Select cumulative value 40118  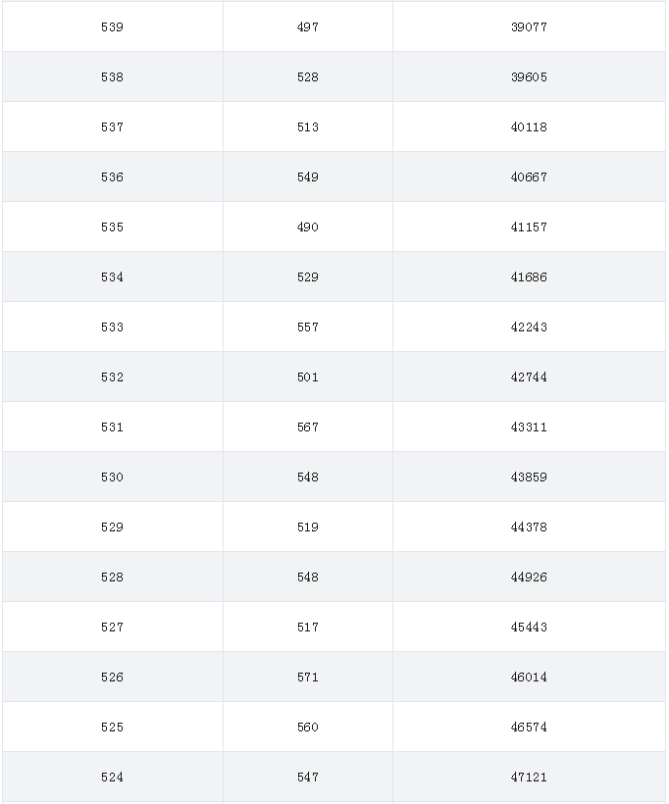point(529,126)
